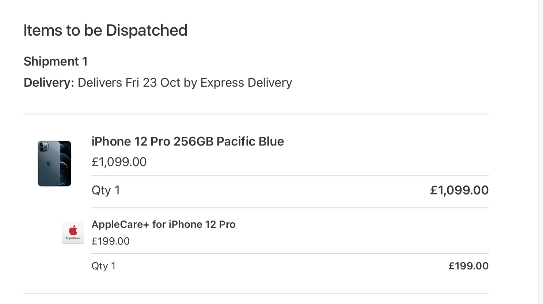Click the £199.00 AppleCare+ unit price
This screenshot has width=543, height=304.
[110, 241]
